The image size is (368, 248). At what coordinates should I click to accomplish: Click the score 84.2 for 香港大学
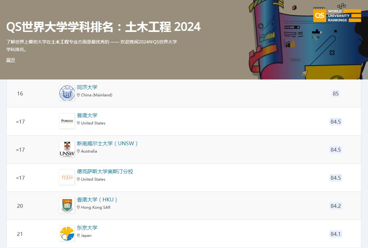point(336,206)
